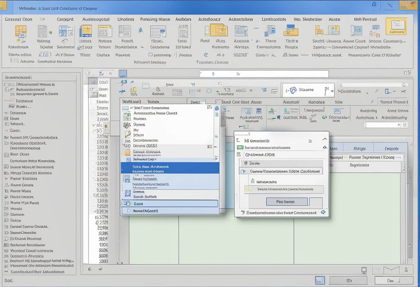Viewport: 420px width, 287px height.
Task: Click the yellow envelope icon in the ribbon
Action: click(x=396, y=27)
